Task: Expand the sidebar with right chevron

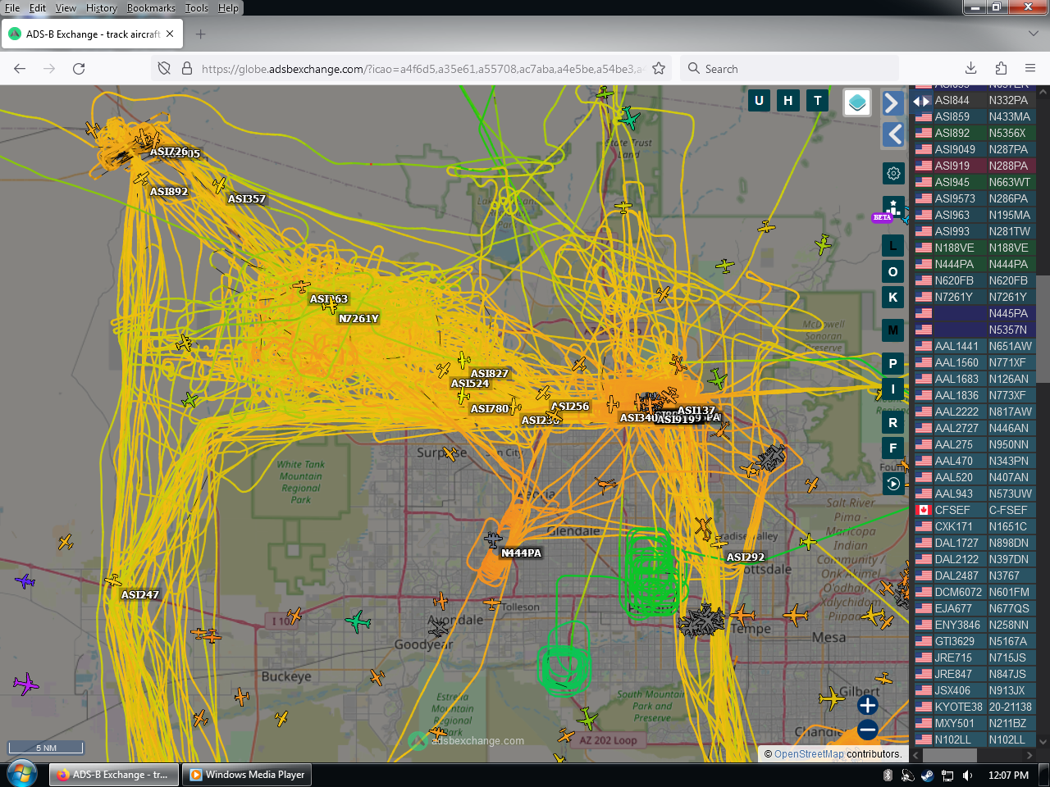Action: (893, 102)
